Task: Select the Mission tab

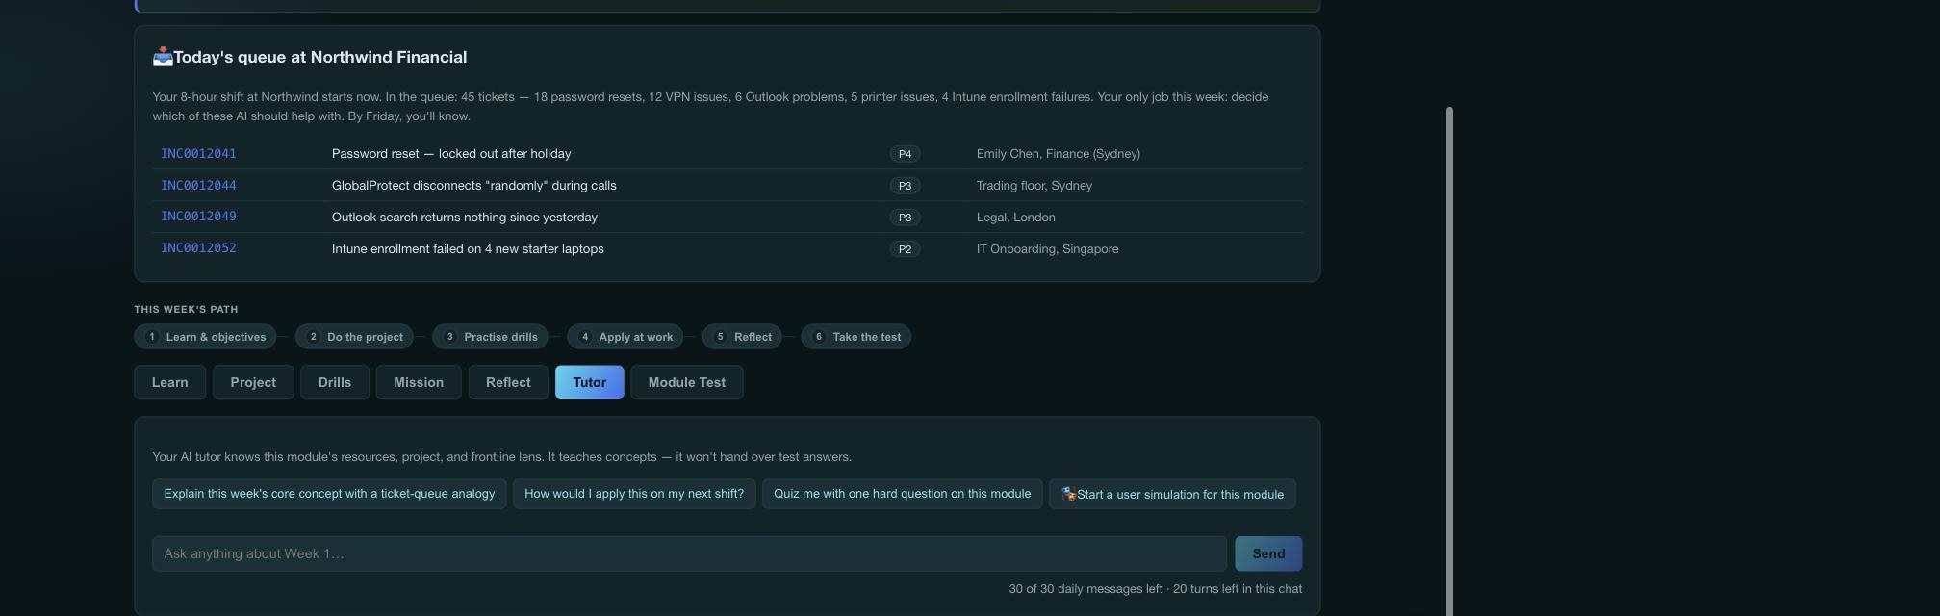Action: (419, 382)
